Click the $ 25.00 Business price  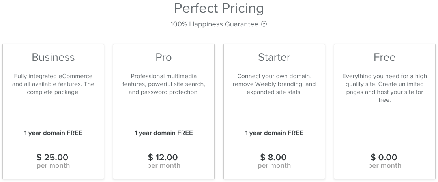point(53,158)
